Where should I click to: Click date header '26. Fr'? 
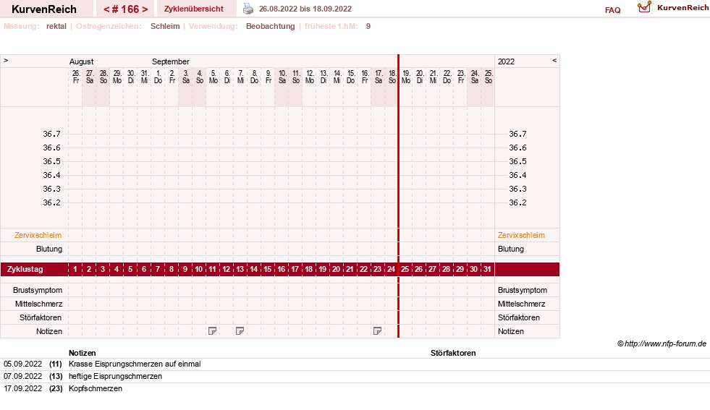(x=76, y=77)
